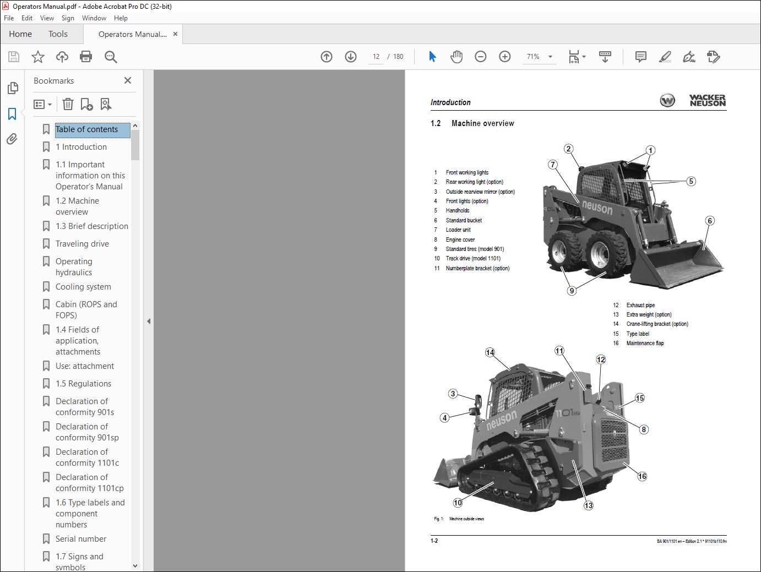This screenshot has width=761, height=572.
Task: Click the scrolling mode toolbar icon
Action: [605, 57]
